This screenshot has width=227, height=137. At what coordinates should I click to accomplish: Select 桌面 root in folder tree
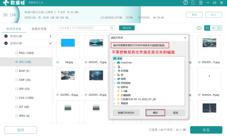119,59
